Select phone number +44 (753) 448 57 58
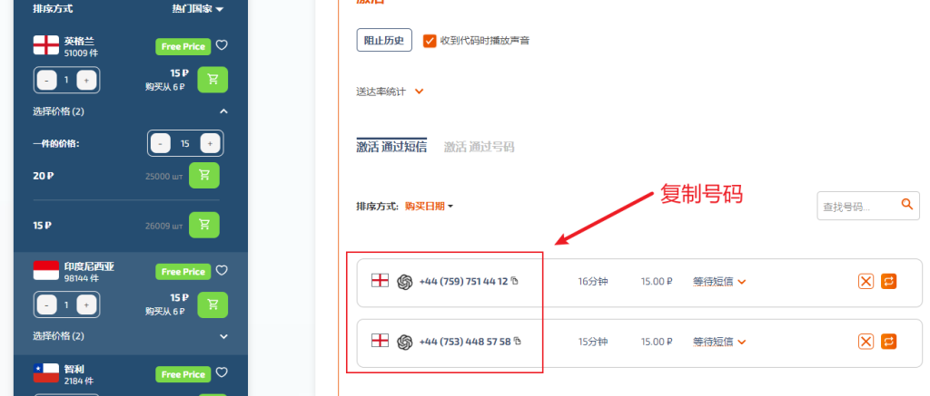The image size is (930, 396). click(x=465, y=342)
